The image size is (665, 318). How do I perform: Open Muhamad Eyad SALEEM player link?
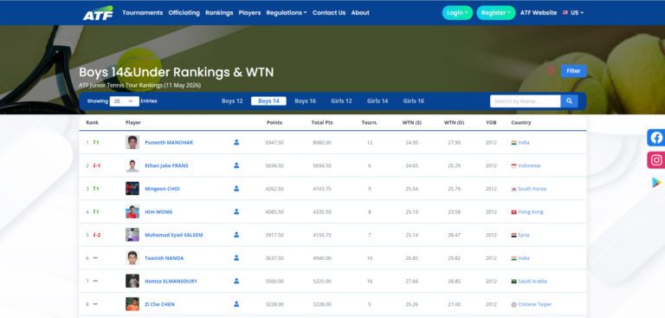174,235
